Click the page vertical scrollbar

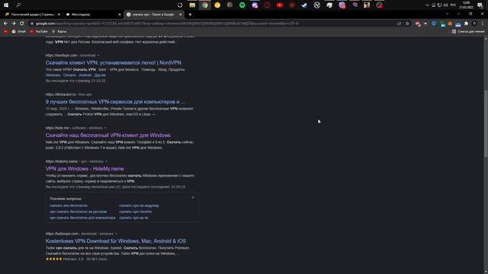click(486, 124)
